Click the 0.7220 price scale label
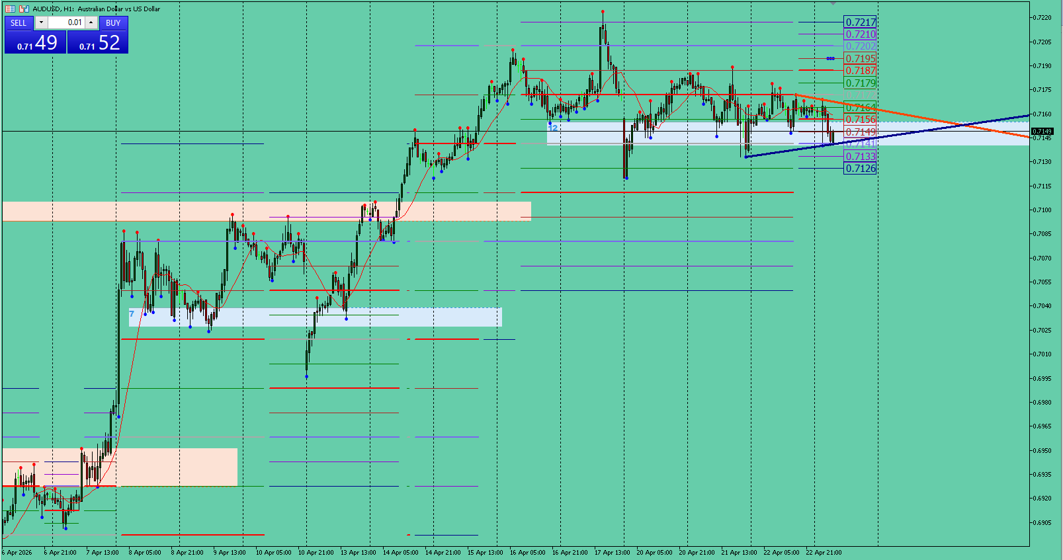Viewport: 1063px width, 560px height. 1042,18
